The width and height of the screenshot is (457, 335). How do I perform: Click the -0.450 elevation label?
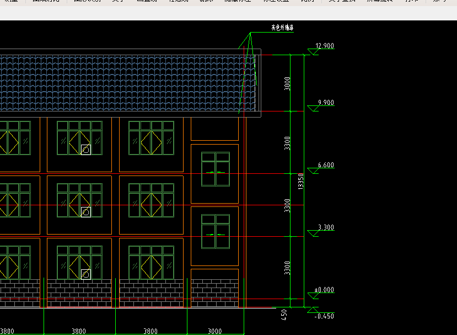(x=324, y=316)
